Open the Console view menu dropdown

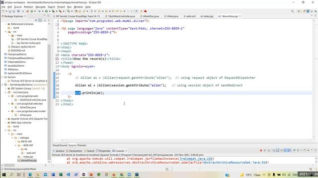(x=308, y=150)
